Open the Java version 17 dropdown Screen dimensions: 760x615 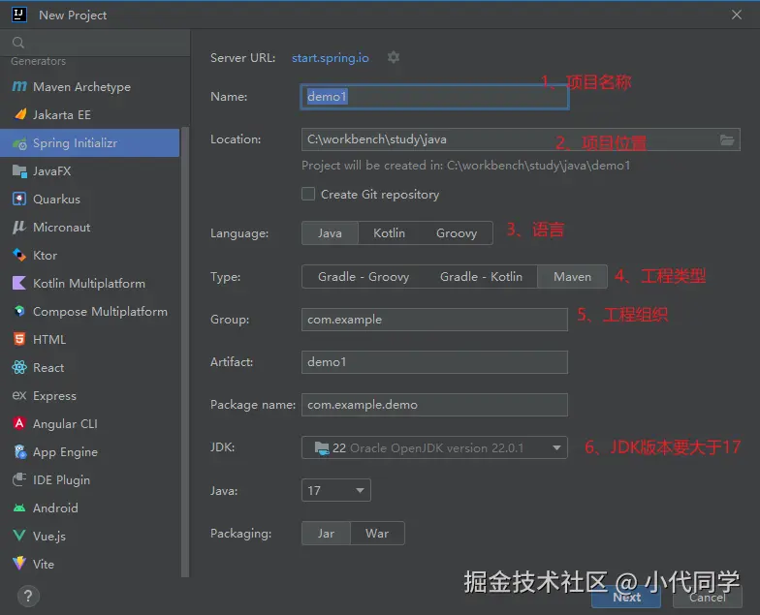(335, 490)
